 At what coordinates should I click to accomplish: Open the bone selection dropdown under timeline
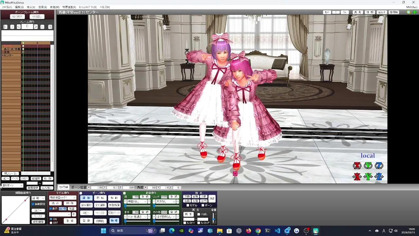click(12, 186)
